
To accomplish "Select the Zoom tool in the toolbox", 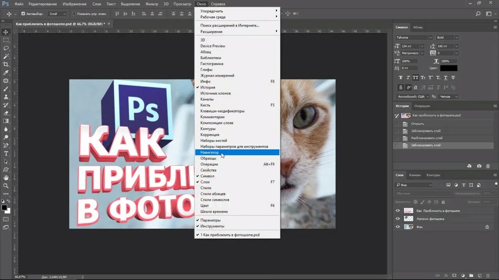I will point(6,186).
